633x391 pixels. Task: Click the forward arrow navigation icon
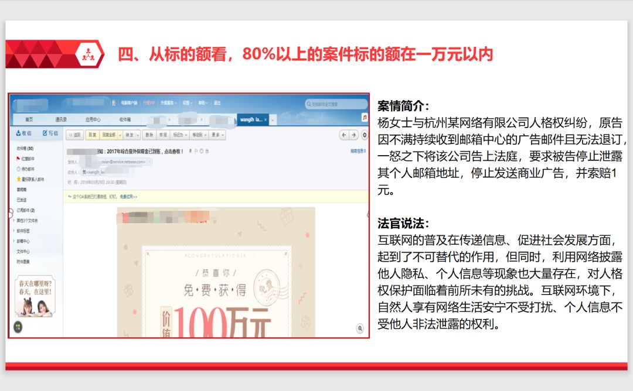coord(354,134)
